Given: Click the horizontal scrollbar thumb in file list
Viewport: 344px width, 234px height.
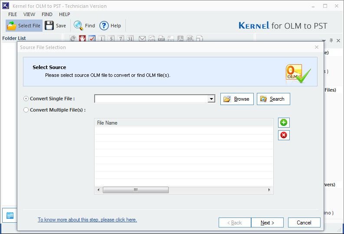Looking at the screenshot, I should 136,190.
